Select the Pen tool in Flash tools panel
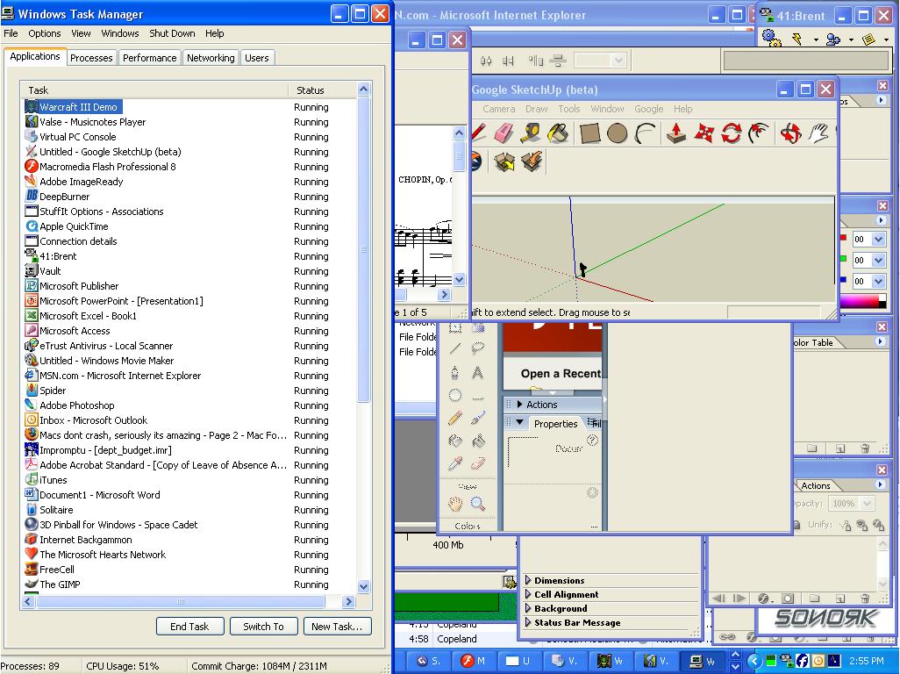Image resolution: width=900 pixels, height=674 pixels. [x=455, y=373]
